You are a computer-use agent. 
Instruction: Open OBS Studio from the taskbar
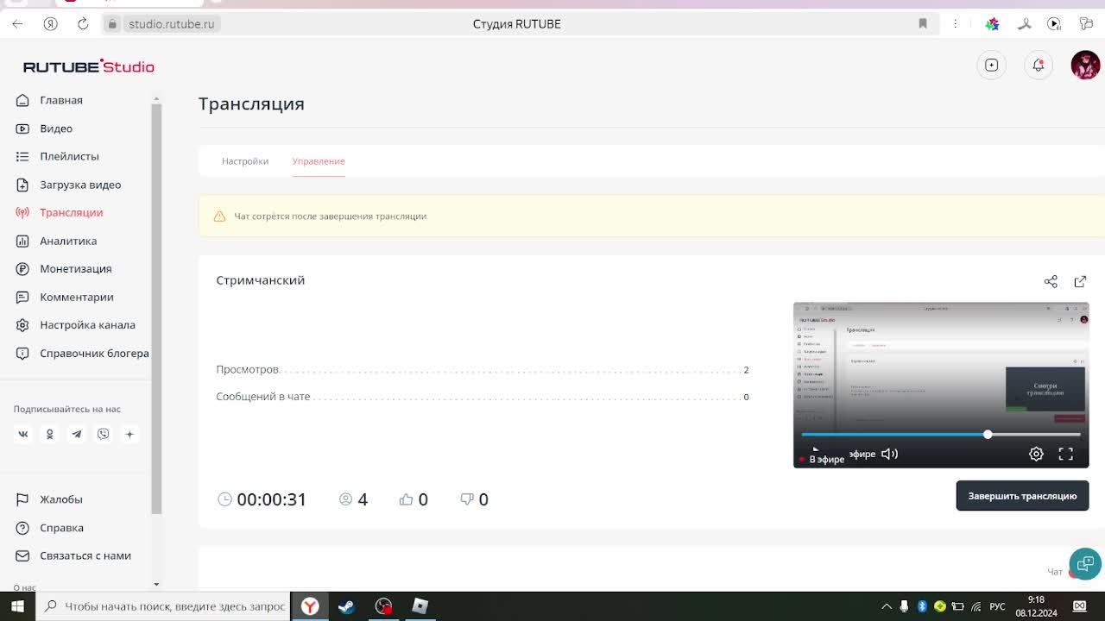pos(383,606)
